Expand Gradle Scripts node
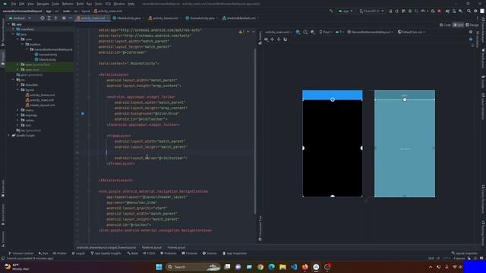This screenshot has width=486, height=273. 8,135
